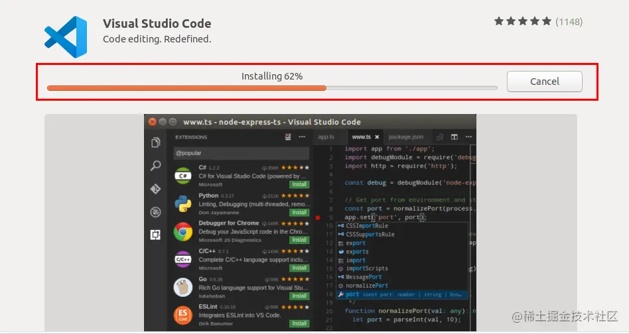629x334 pixels.
Task: Click the 'Installing 62%' status label
Action: pos(272,76)
